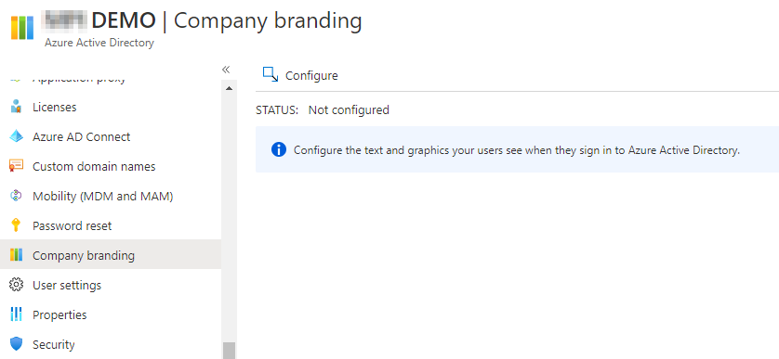This screenshot has height=359, width=779.
Task: Click the User settings gear icon
Action: tap(17, 285)
